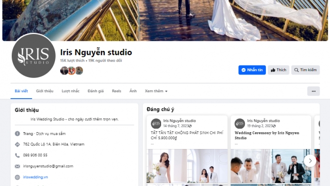Image resolution: width=330 pixels, height=186 pixels.
Task: Open author name on 14 tháng 7 post
Action: click(179, 120)
